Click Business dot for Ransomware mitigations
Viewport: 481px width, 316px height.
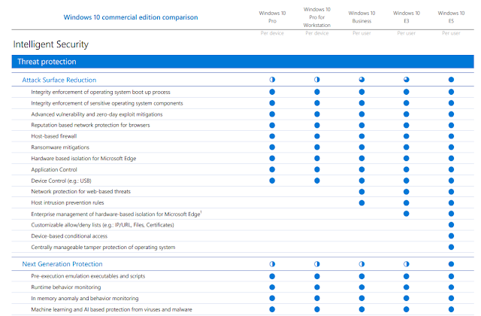click(x=362, y=147)
